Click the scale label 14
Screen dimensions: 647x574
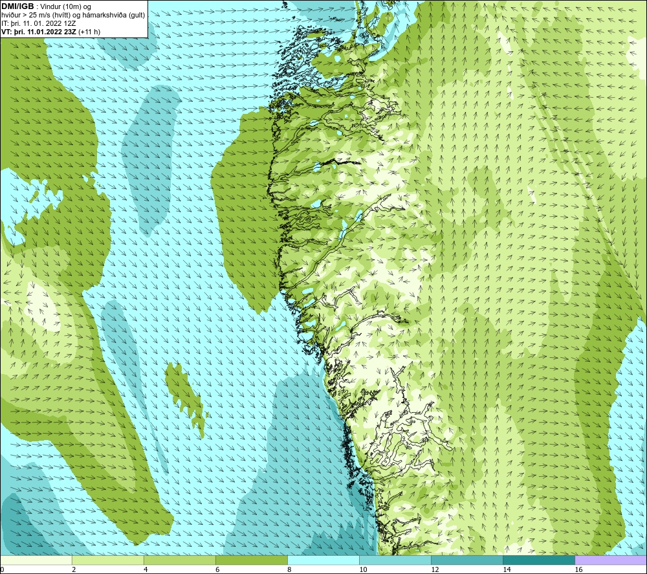pos(507,570)
